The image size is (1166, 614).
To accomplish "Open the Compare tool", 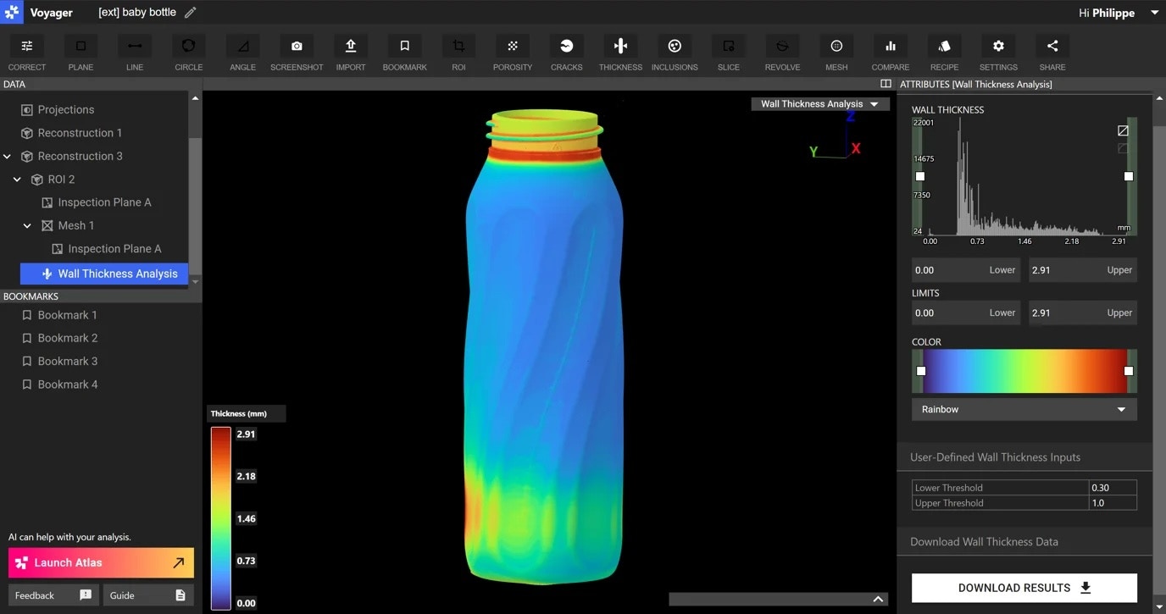I will pos(891,53).
